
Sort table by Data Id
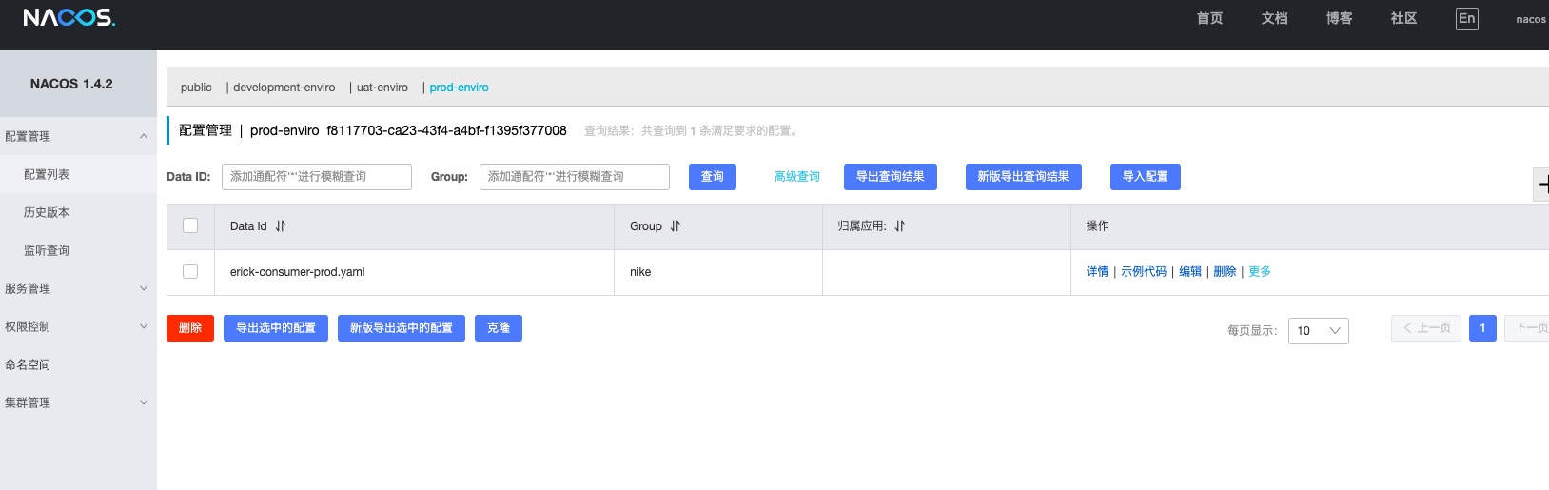(x=281, y=226)
